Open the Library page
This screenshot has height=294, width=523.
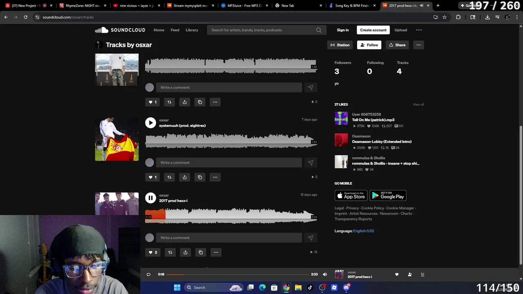click(x=192, y=30)
